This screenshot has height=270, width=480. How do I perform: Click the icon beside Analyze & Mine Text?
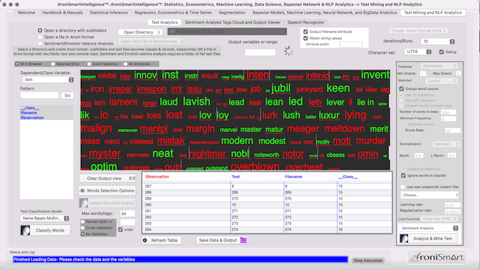point(404,238)
